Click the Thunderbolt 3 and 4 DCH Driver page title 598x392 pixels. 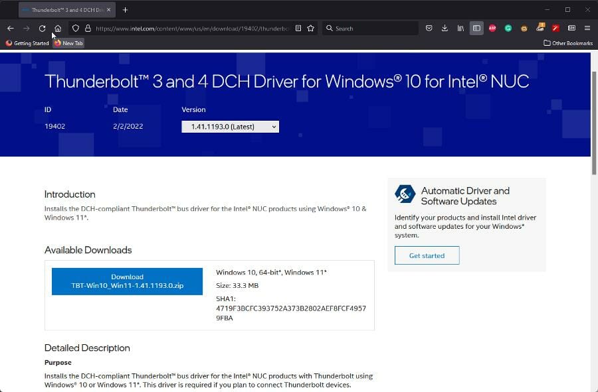click(287, 81)
